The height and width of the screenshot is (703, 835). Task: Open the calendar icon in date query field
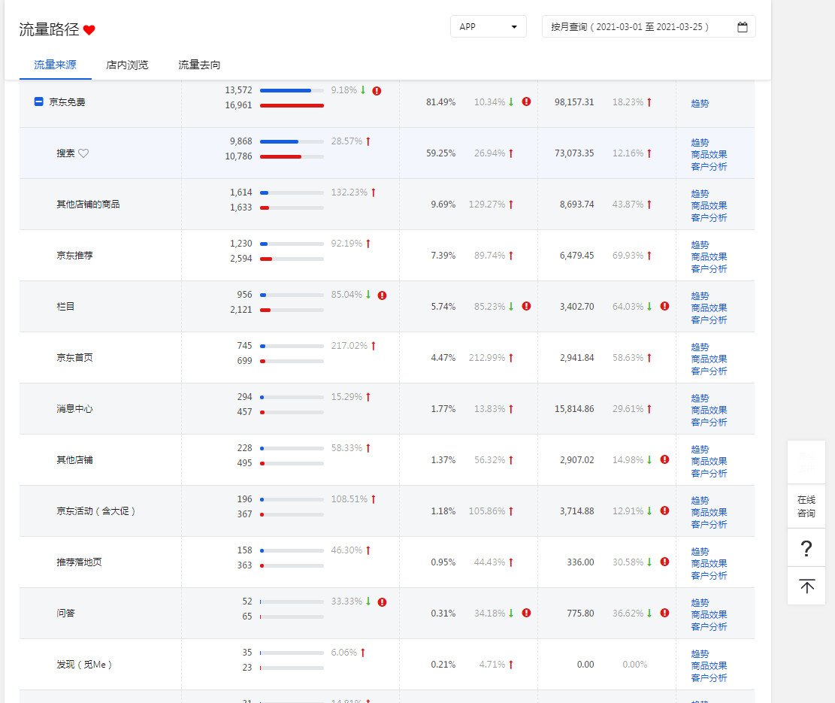click(x=743, y=27)
